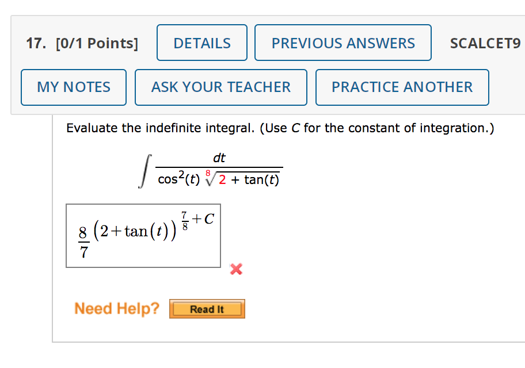Open the DETAILS button

click(202, 43)
